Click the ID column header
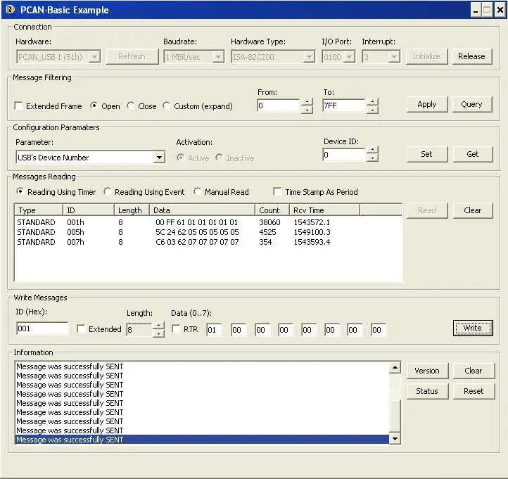Viewport: 508px width, 479px height. click(x=89, y=210)
